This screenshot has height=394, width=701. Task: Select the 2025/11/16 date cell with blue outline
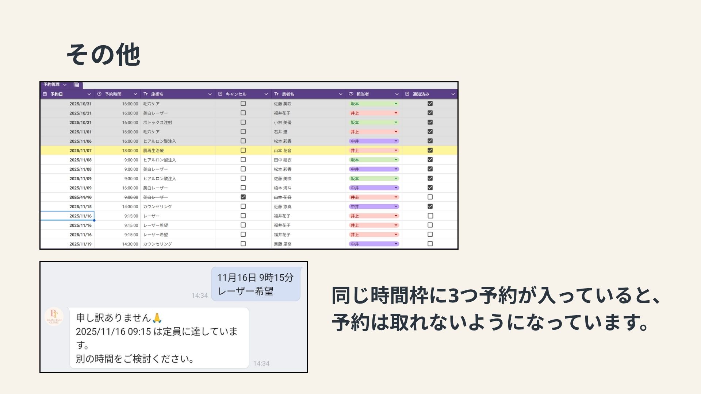(x=68, y=216)
